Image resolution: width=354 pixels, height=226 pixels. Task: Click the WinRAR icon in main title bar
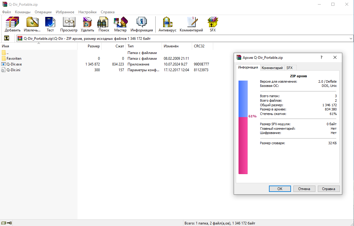(x=5, y=4)
